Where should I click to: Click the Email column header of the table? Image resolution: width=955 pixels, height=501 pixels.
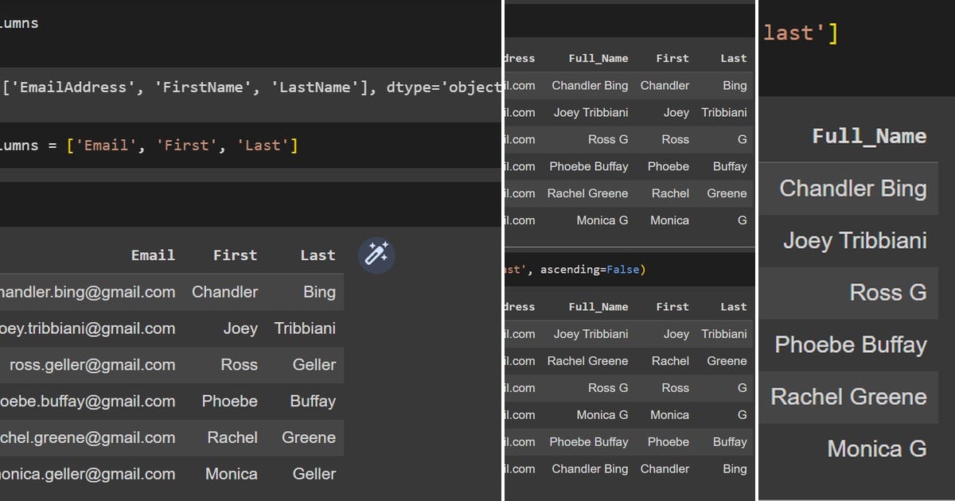click(x=153, y=255)
